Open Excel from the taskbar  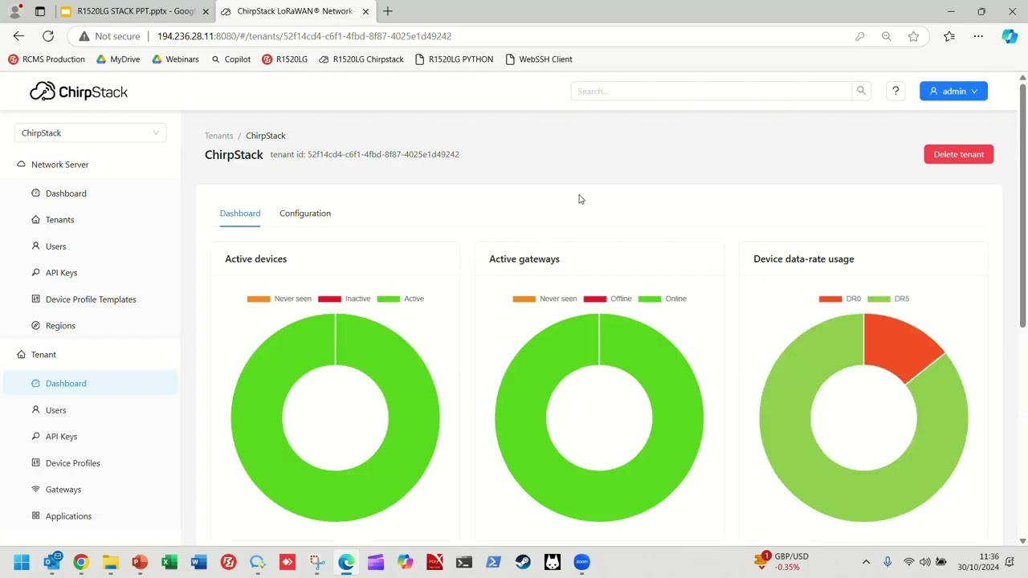coord(169,562)
